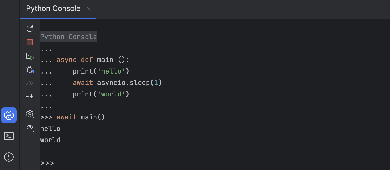Start a new console with the plus button
This screenshot has height=170, width=390.
point(103,8)
